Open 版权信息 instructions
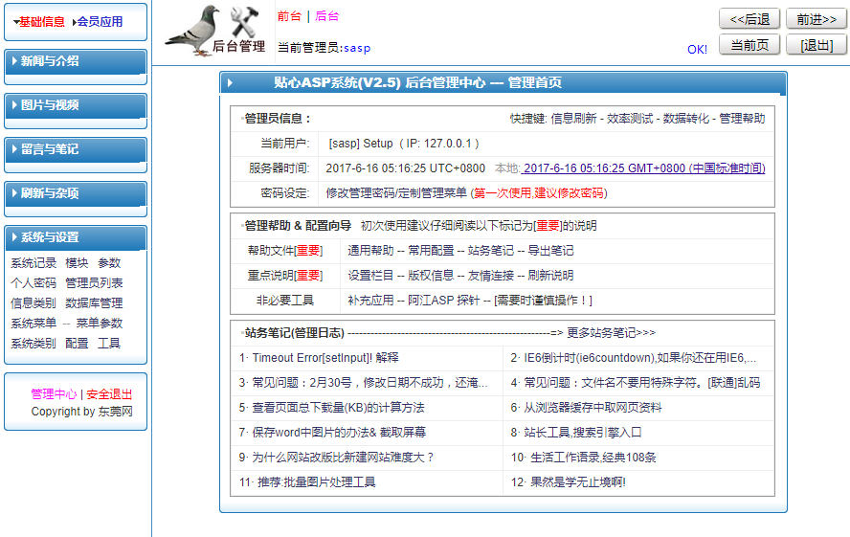 click(431, 276)
